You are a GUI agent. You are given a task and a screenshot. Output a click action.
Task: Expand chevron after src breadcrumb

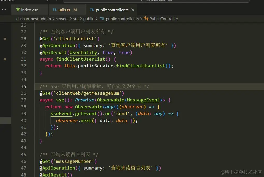click(81, 19)
